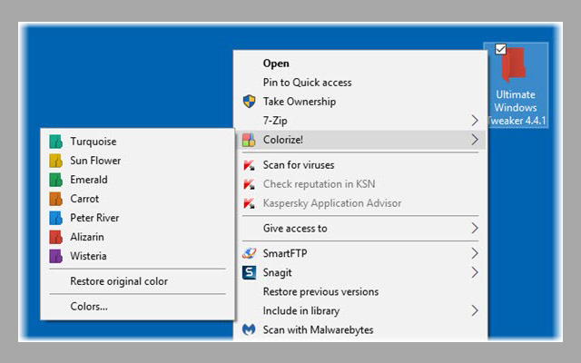Click the Malwarebytes icon
Image resolution: width=581 pixels, height=363 pixels.
pos(249,329)
